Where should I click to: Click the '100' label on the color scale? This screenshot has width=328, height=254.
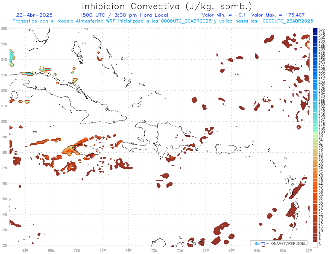(322, 132)
